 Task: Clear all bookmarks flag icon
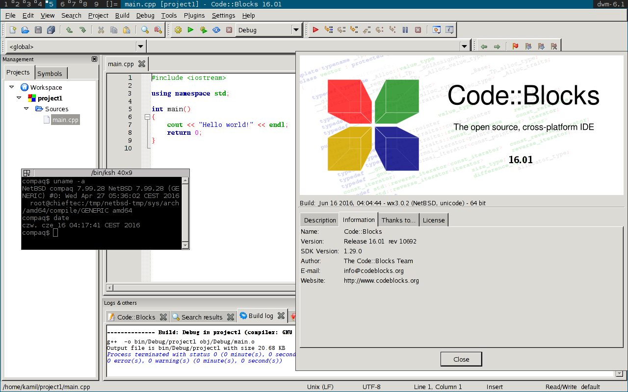tap(554, 47)
